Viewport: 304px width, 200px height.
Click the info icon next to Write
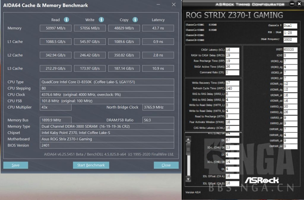101,20
